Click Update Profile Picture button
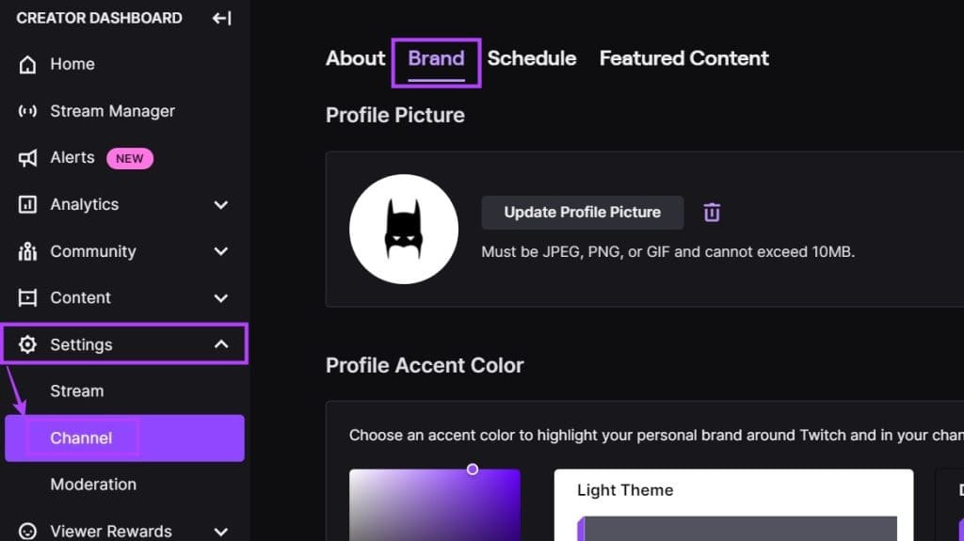This screenshot has width=964, height=541. pyautogui.click(x=582, y=212)
